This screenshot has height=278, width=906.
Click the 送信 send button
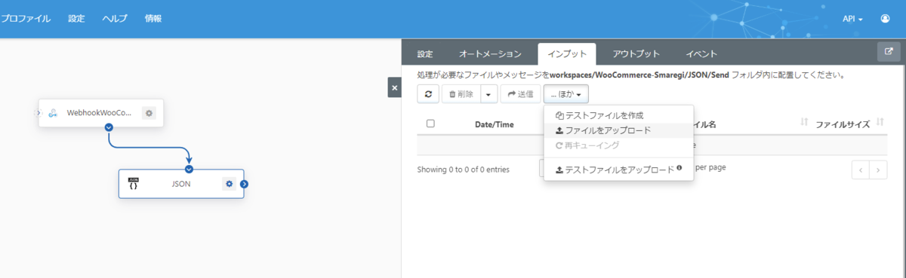pos(520,94)
